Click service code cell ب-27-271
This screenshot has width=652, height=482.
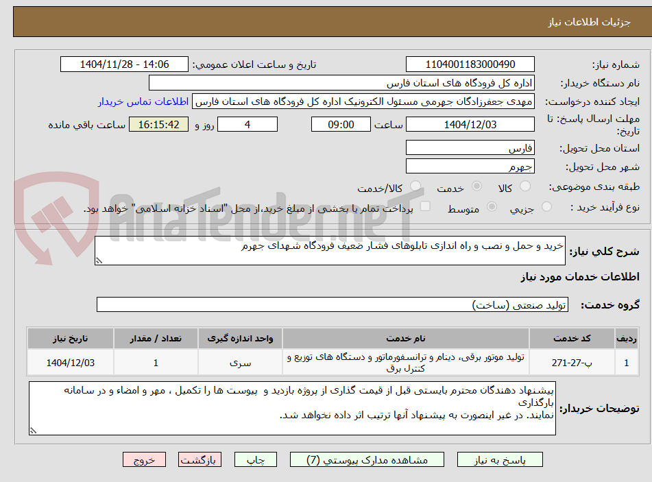tap(572, 363)
